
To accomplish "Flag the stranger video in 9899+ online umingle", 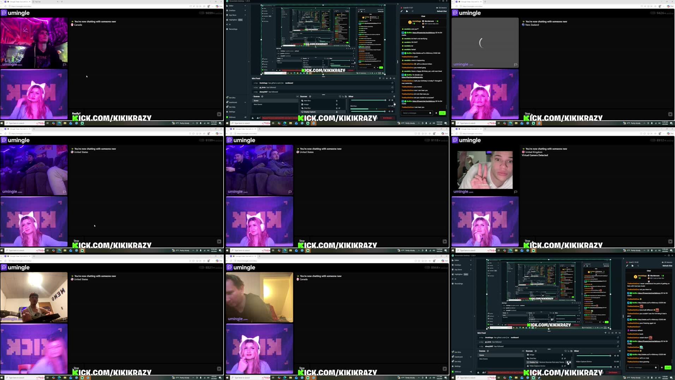I will (x=64, y=65).
